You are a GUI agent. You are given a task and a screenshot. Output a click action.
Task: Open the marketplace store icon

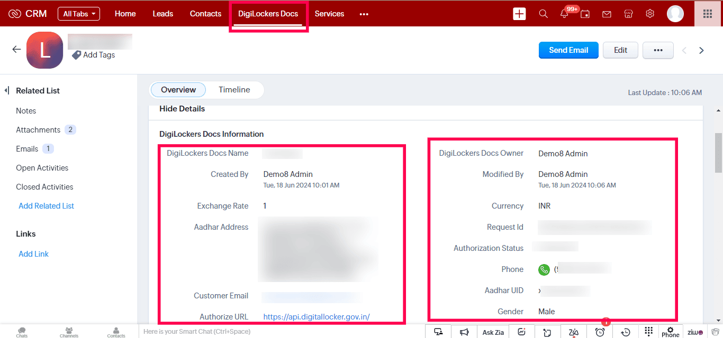(x=628, y=14)
